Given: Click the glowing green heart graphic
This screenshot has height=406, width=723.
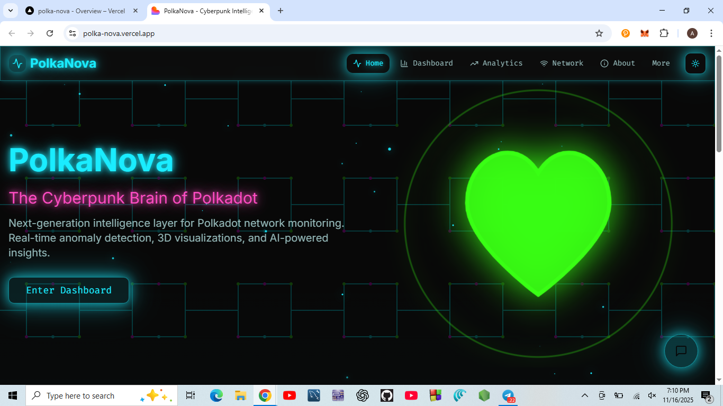Looking at the screenshot, I should [538, 223].
